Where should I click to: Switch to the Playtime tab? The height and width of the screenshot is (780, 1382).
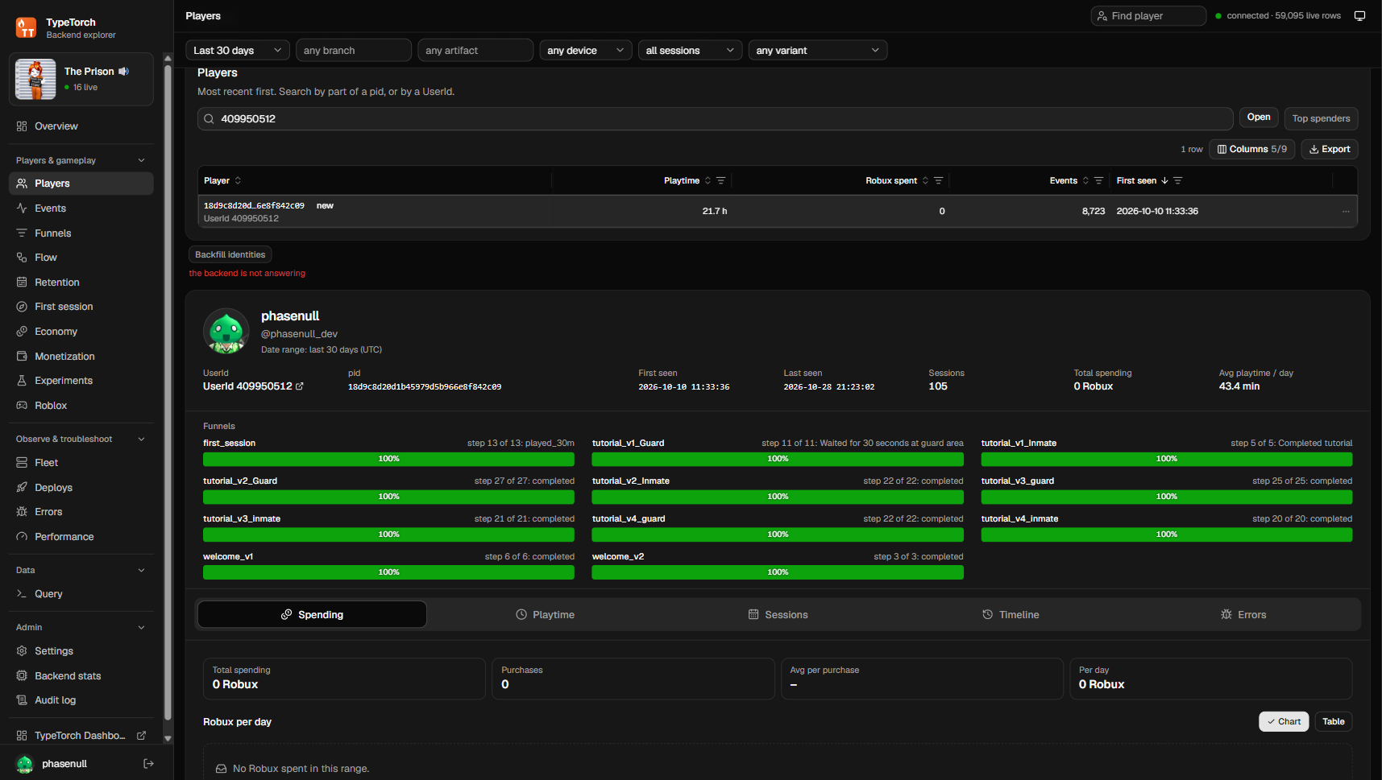coord(545,615)
